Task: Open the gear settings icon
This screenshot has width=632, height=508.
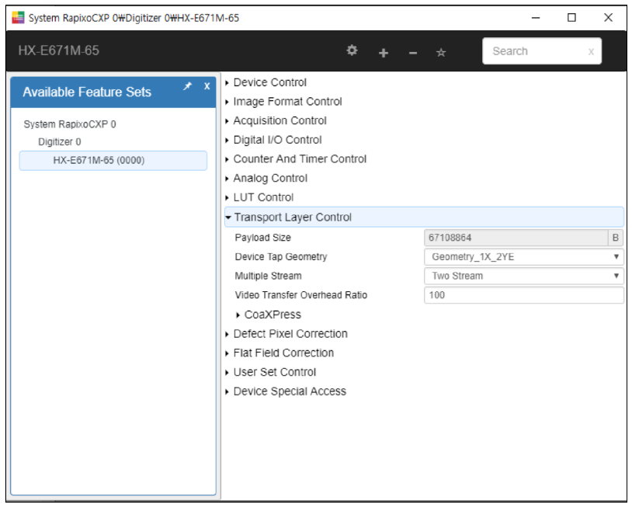Action: tap(352, 50)
